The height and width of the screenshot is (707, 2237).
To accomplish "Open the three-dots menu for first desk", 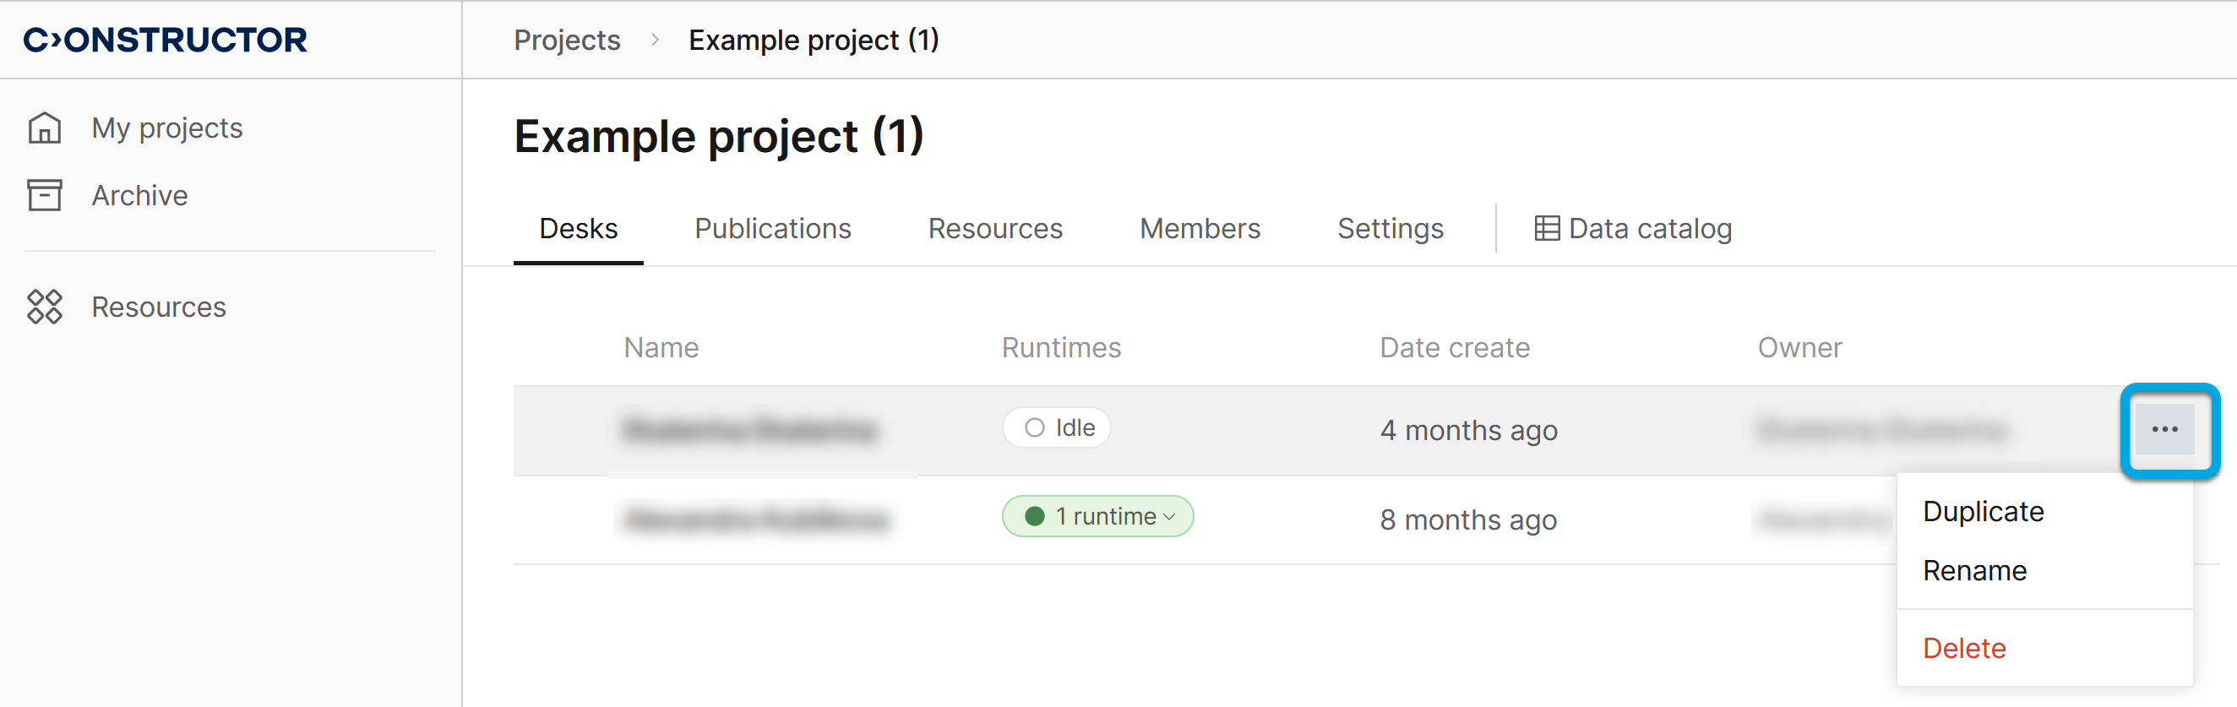I will pyautogui.click(x=2165, y=429).
